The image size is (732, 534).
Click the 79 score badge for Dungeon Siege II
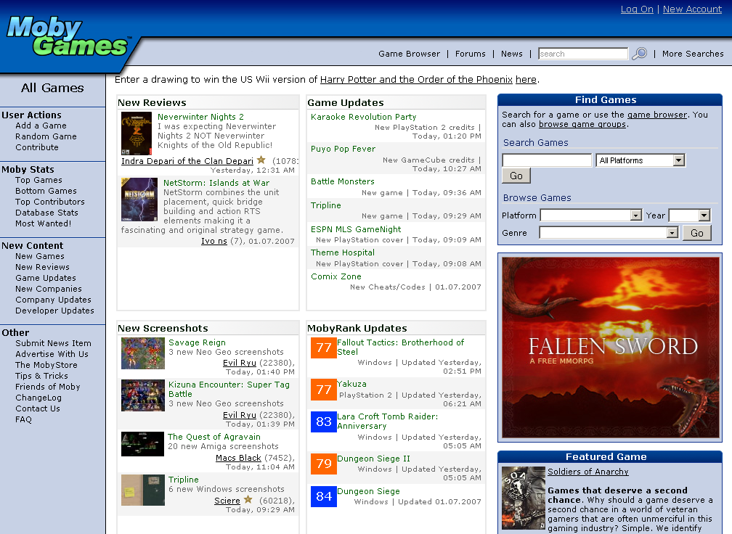(324, 464)
